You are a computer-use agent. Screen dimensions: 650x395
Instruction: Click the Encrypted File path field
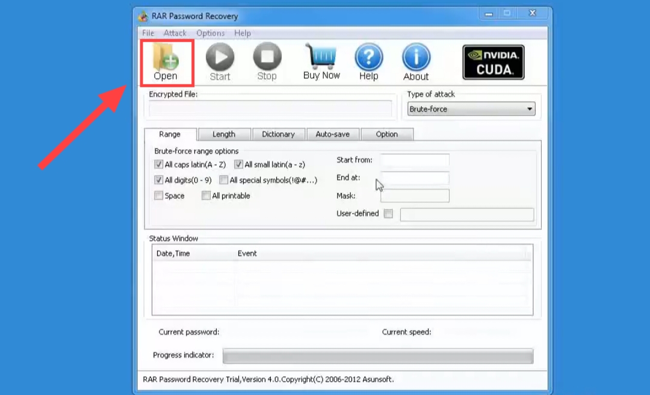click(270, 109)
